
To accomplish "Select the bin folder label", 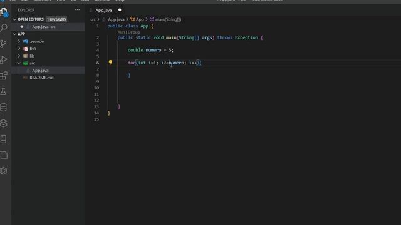I will 33,49.
